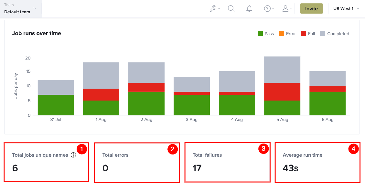Click the Invite button
Image resolution: width=365 pixels, height=193 pixels.
311,9
